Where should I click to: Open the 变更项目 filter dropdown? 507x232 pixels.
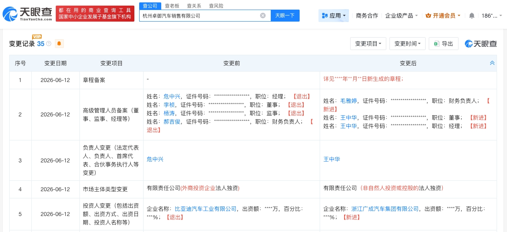click(368, 44)
